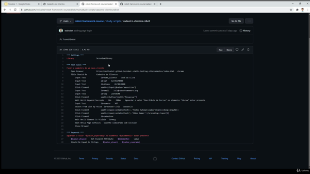This screenshot has height=174, width=310.
Task: Open the Contact GitHub footer link
Action: pyautogui.click(x=178, y=159)
